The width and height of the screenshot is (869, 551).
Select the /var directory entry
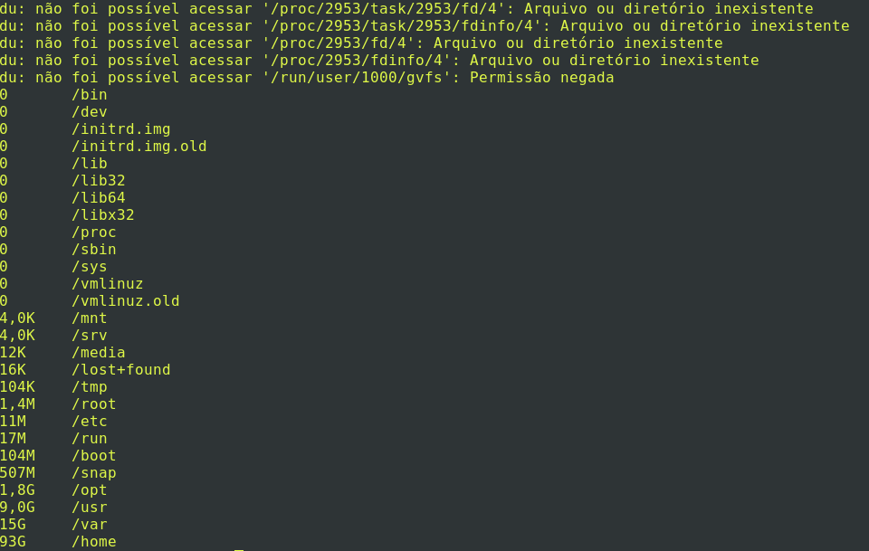(90, 525)
